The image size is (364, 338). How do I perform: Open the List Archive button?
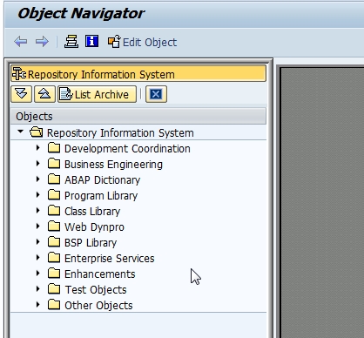tap(97, 94)
